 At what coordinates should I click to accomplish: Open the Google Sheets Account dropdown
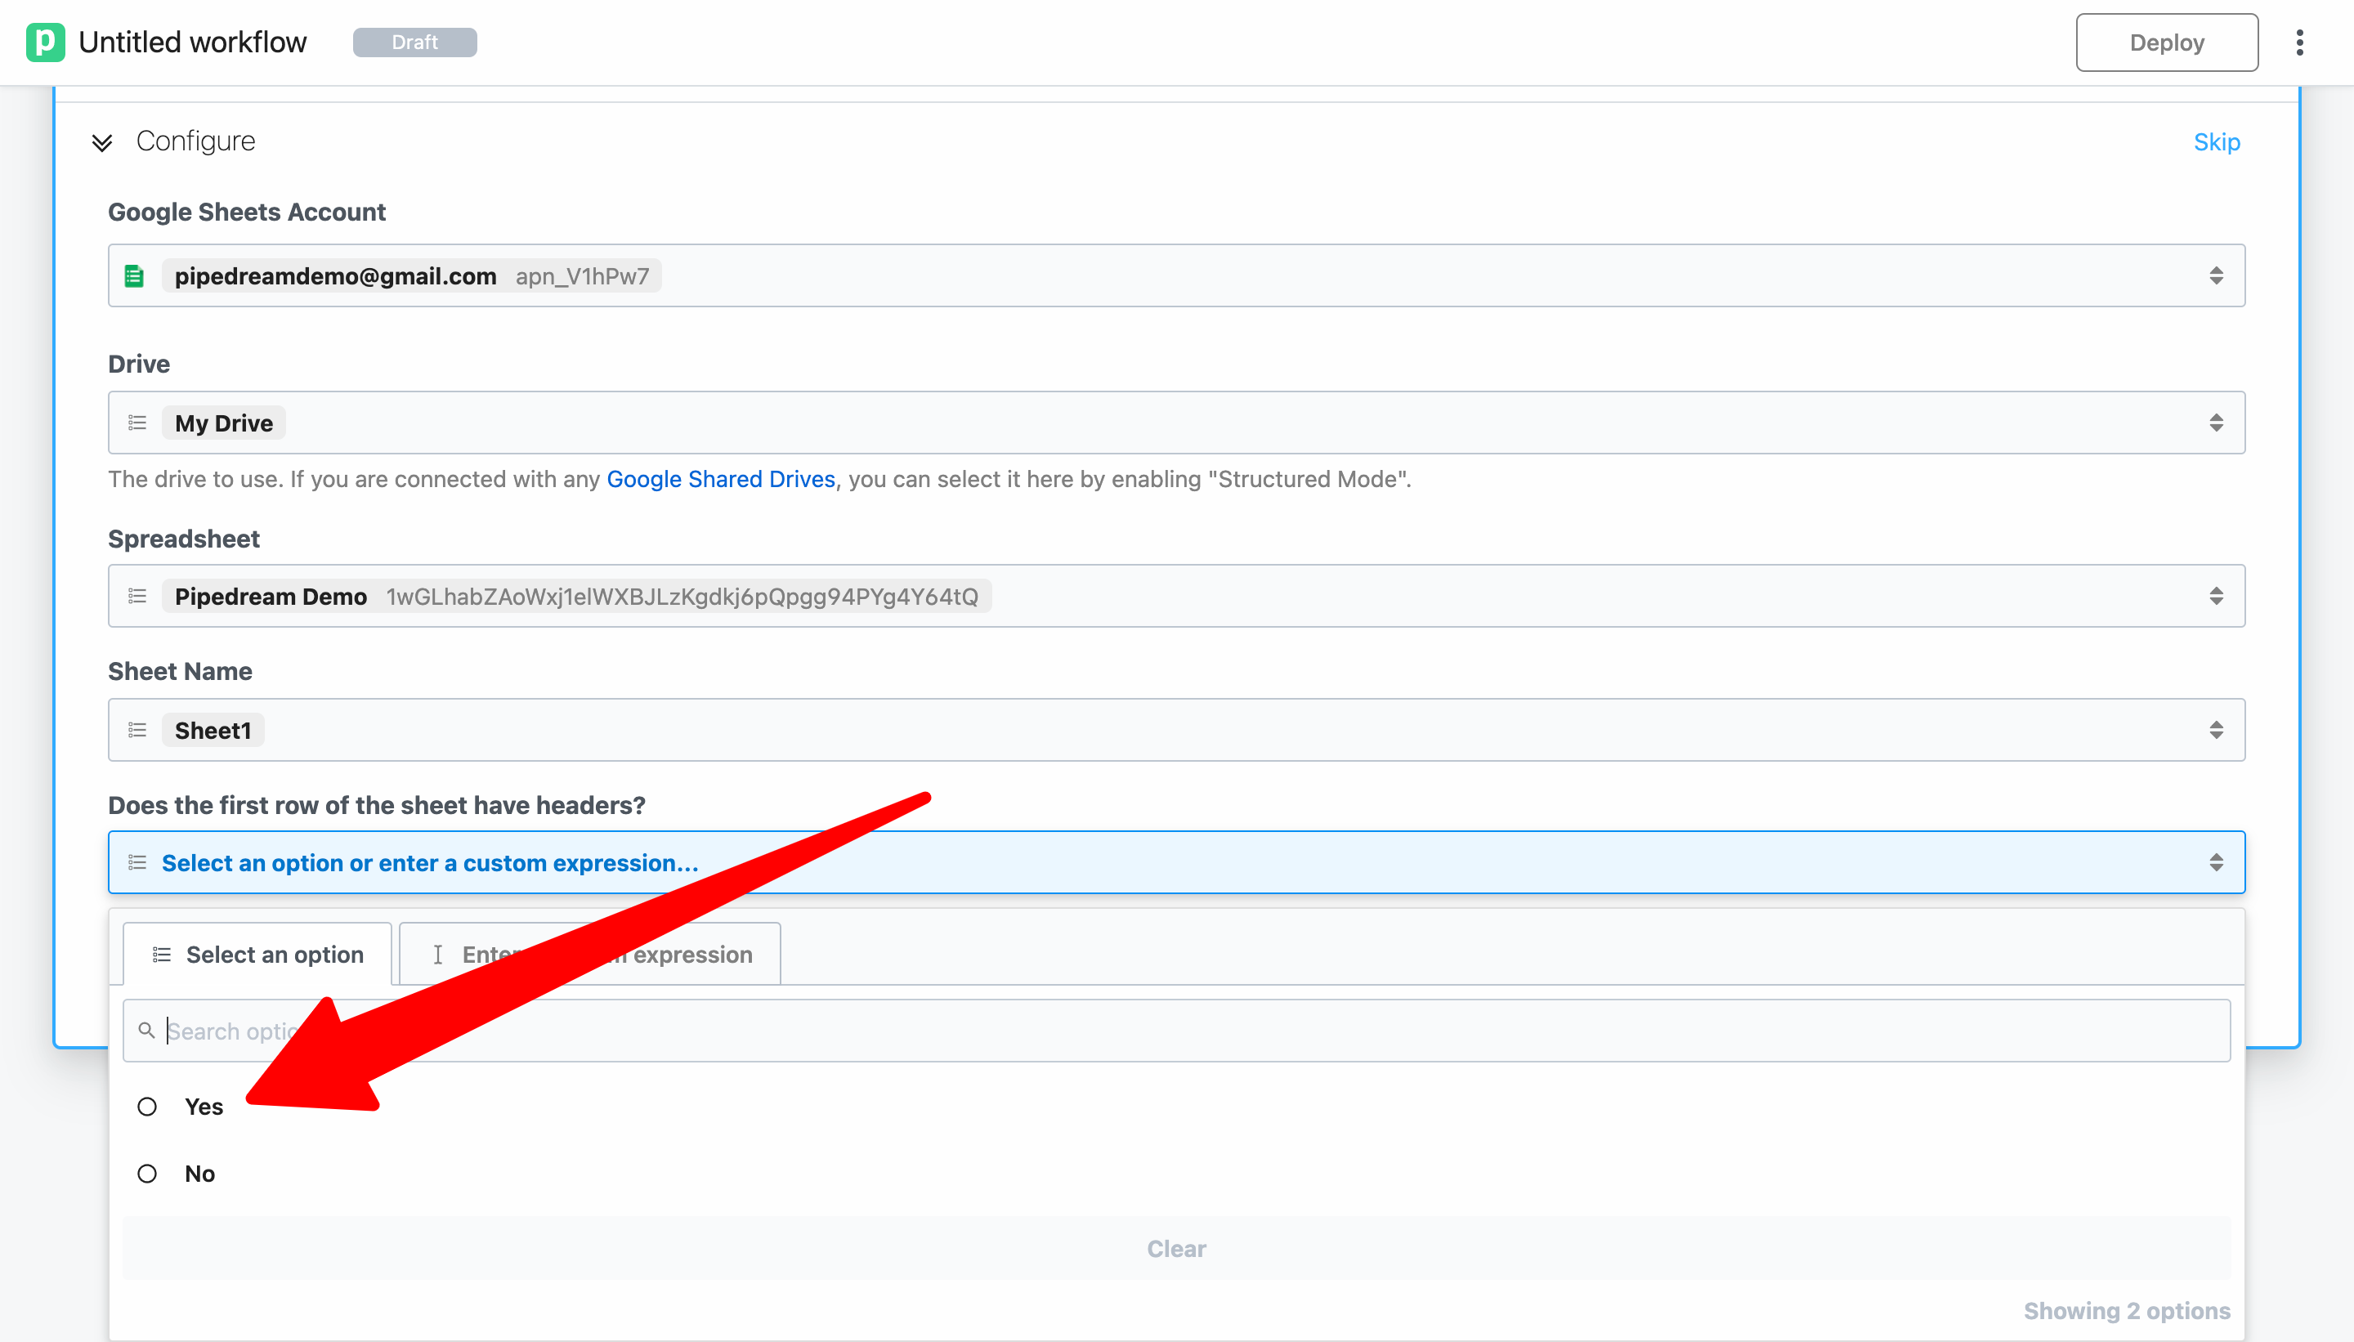click(x=2216, y=275)
